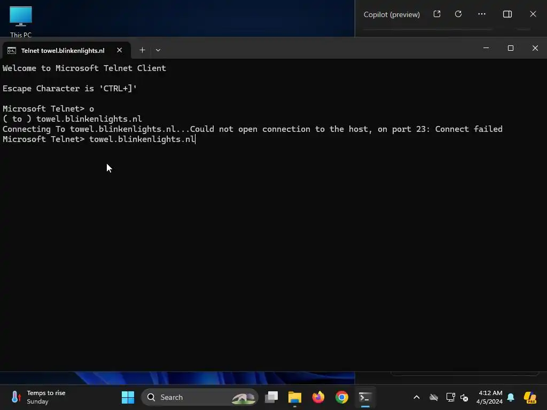This screenshot has height=410, width=547.
Task: Click the "Escape Character is 'CTRL+]'" line
Action: (x=69, y=89)
